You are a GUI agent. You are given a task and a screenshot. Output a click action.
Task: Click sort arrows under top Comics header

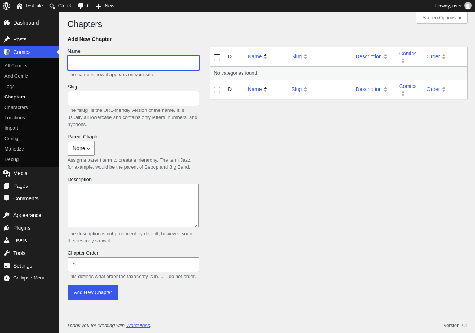[x=403, y=61]
